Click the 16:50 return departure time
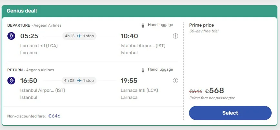Screen dimensions: 280x130 (x=29, y=81)
